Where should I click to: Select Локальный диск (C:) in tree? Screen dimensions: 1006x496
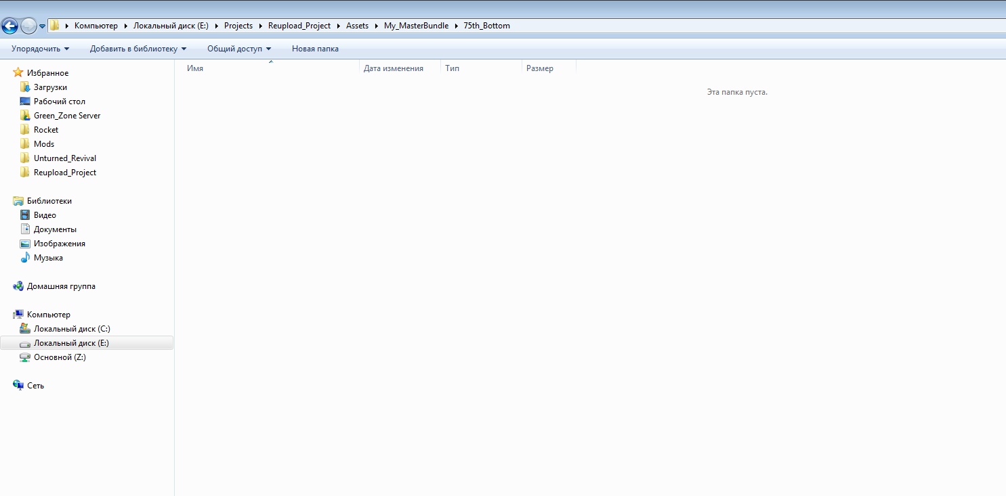click(x=72, y=329)
